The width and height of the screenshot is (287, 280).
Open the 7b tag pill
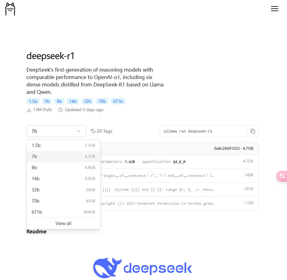47,101
